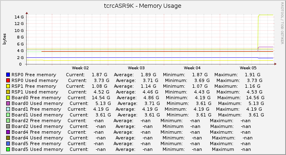Viewport: 286px width, 155px height.
Task: Click the Board5 Used memory maximum -nan value
Action: (x=246, y=149)
